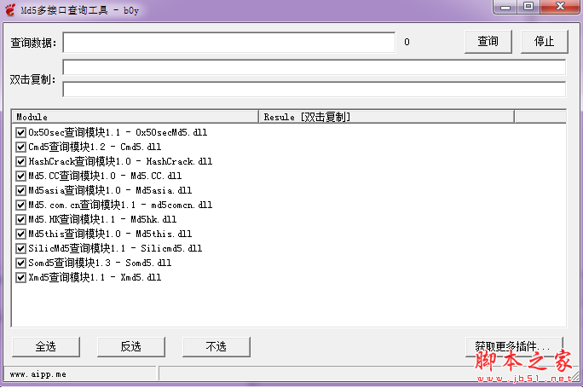Select the text Xmd5.dll module row

pos(95,277)
